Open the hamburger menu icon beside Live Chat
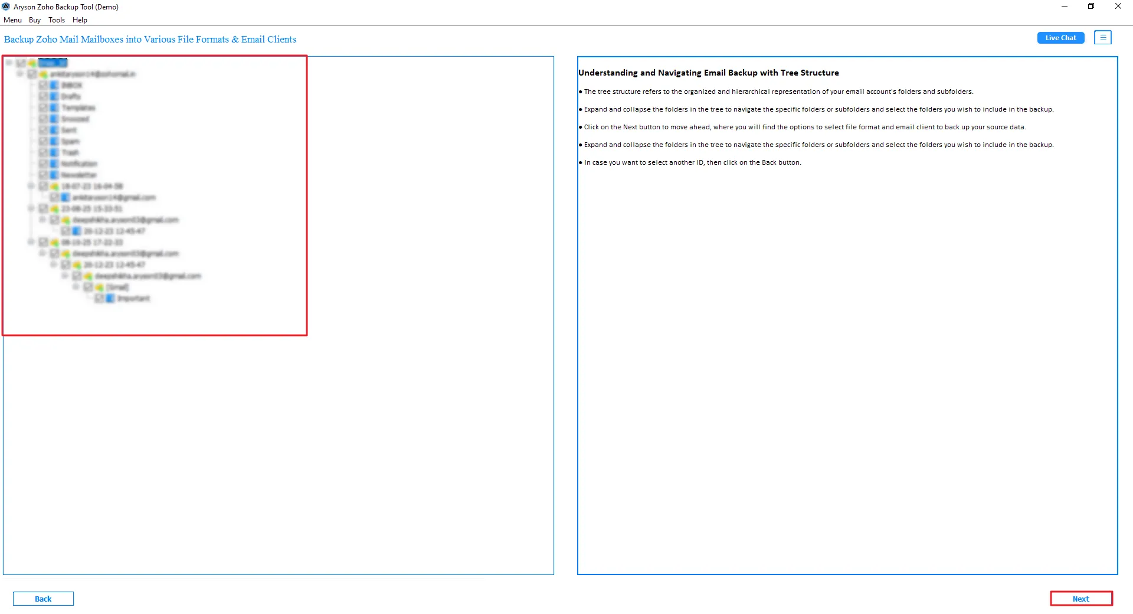Viewport: 1133px width, 614px height. 1102,38
